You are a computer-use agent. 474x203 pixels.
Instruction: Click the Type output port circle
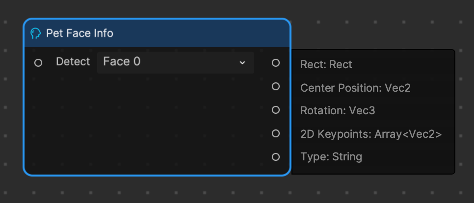[275, 157]
